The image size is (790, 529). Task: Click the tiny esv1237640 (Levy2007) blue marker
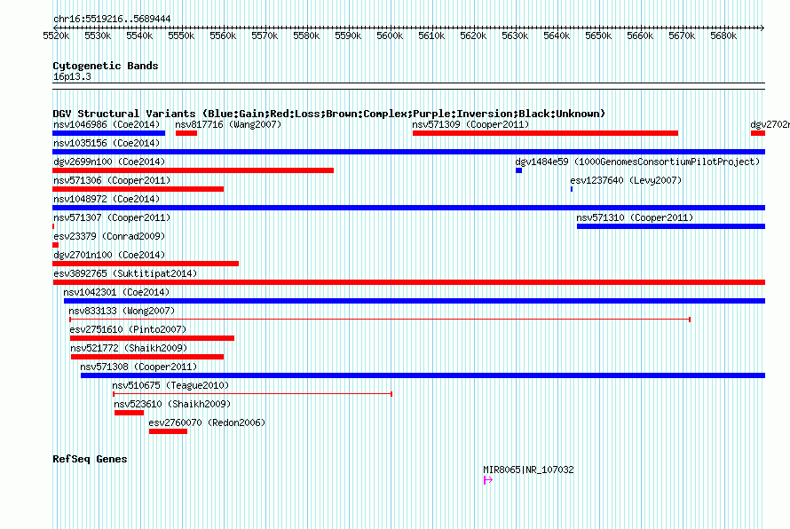point(572,189)
